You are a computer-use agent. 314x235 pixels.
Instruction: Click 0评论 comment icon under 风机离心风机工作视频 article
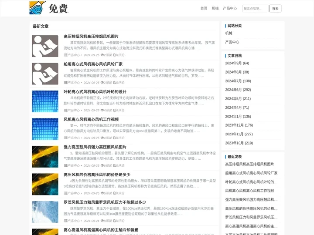coord(119,138)
